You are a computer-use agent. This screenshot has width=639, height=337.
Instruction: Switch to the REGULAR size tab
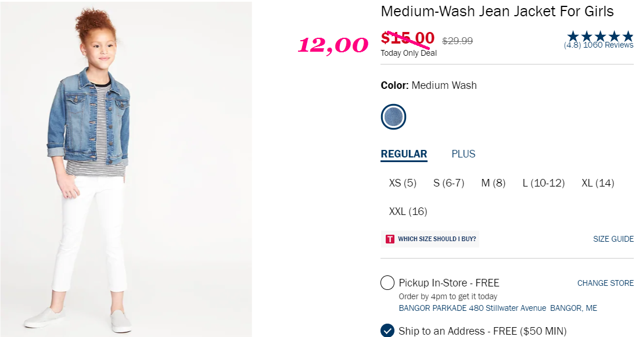[x=404, y=154]
